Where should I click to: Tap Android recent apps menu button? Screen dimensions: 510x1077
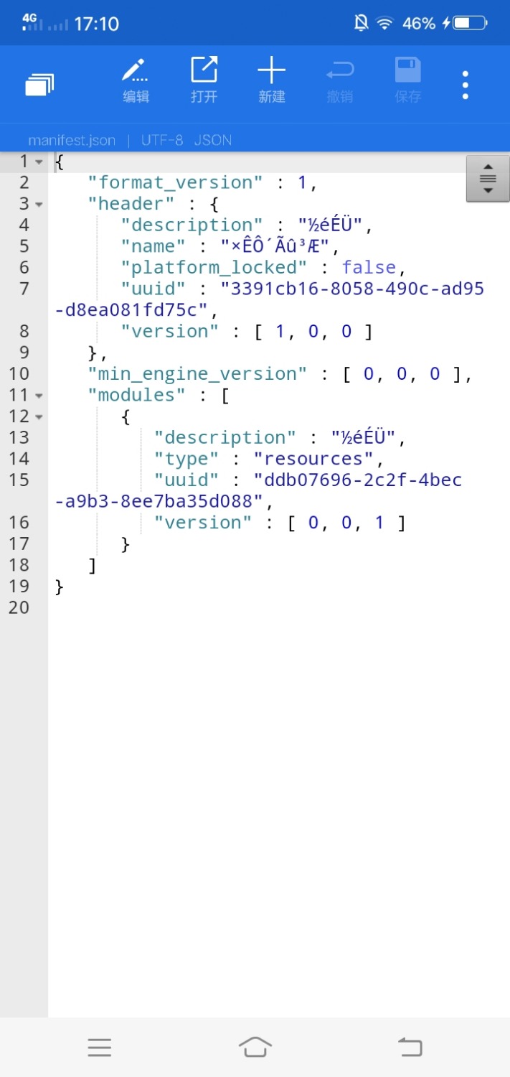click(100, 1048)
